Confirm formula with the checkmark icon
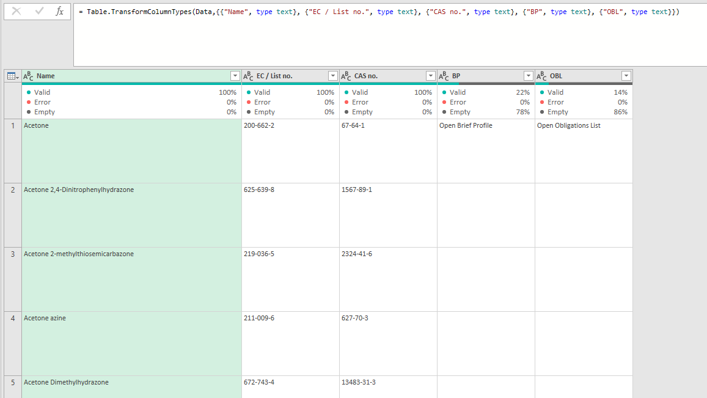The image size is (707, 398). pyautogui.click(x=39, y=11)
